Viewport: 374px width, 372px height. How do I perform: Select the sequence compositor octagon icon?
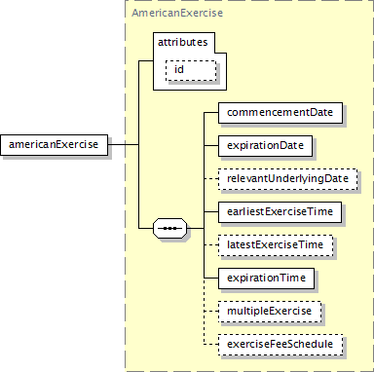[x=169, y=228]
